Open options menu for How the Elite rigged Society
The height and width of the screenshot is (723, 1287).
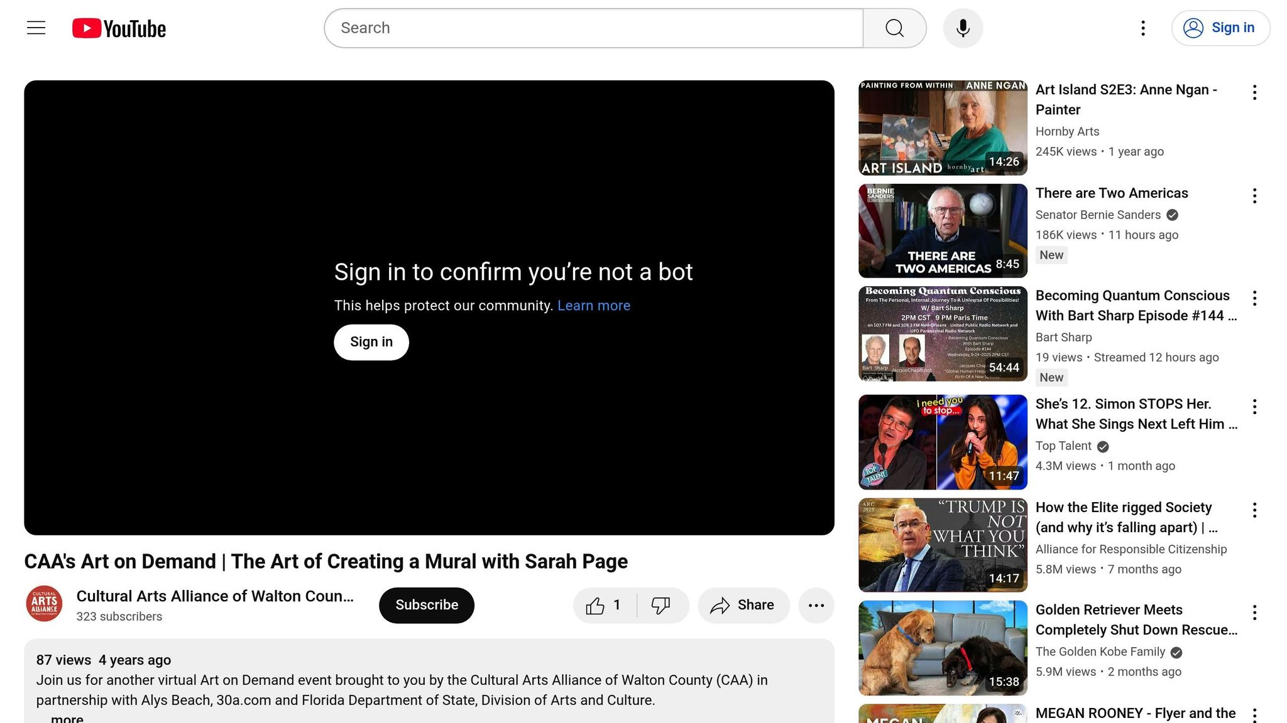click(1254, 510)
